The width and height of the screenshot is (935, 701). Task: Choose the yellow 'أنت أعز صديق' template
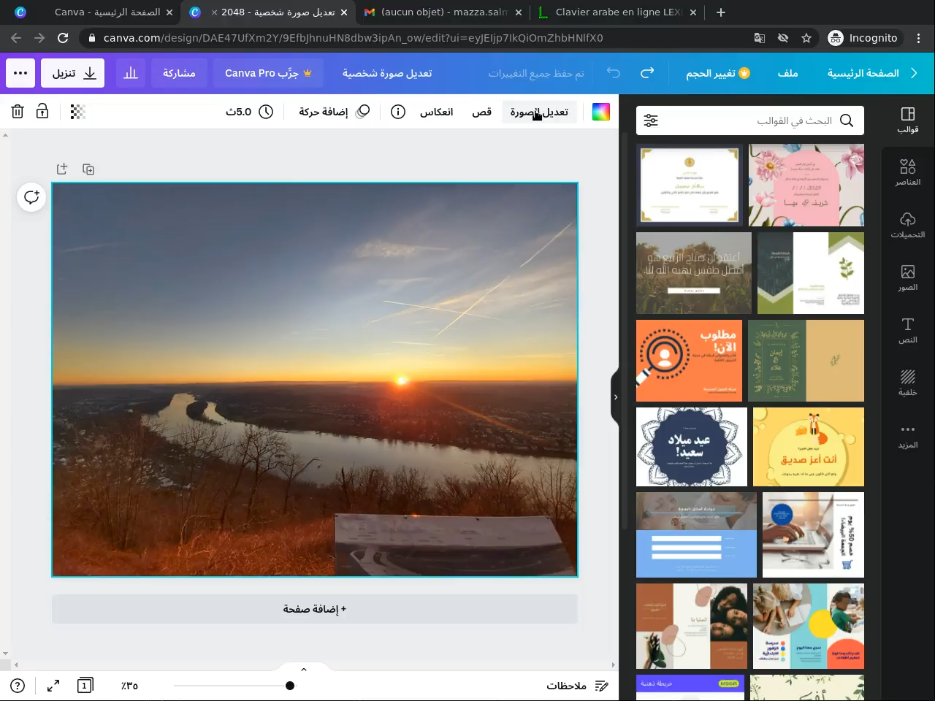pyautogui.click(x=809, y=447)
